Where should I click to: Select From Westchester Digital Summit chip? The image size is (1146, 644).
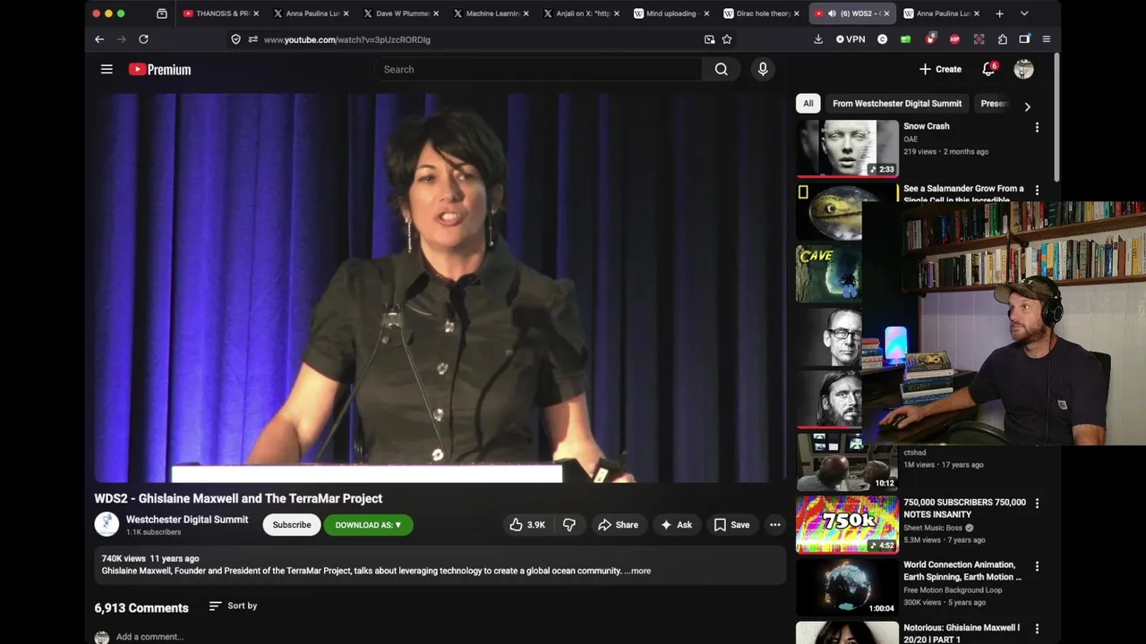(x=897, y=103)
